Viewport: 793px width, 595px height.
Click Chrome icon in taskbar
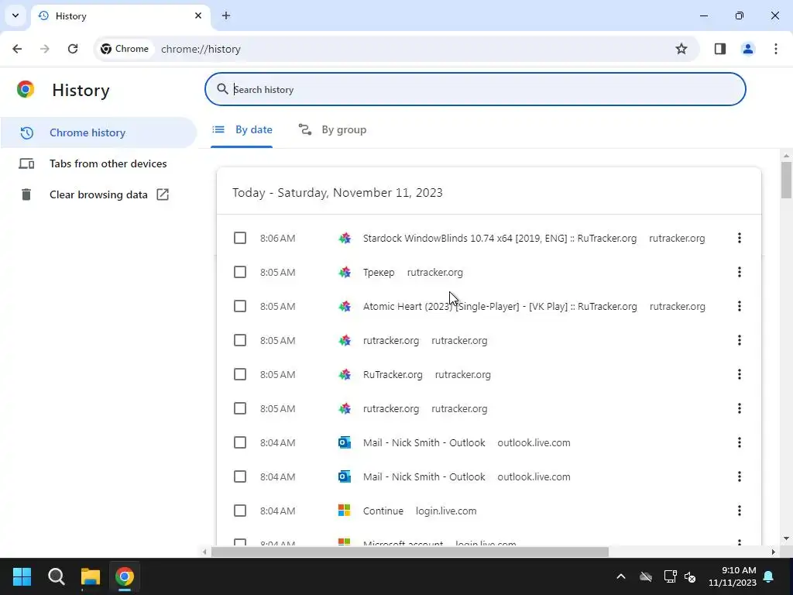pos(125,576)
